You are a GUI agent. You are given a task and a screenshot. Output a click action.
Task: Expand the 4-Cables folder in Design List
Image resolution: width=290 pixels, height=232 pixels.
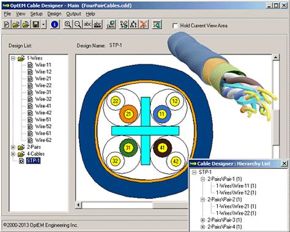13,154
